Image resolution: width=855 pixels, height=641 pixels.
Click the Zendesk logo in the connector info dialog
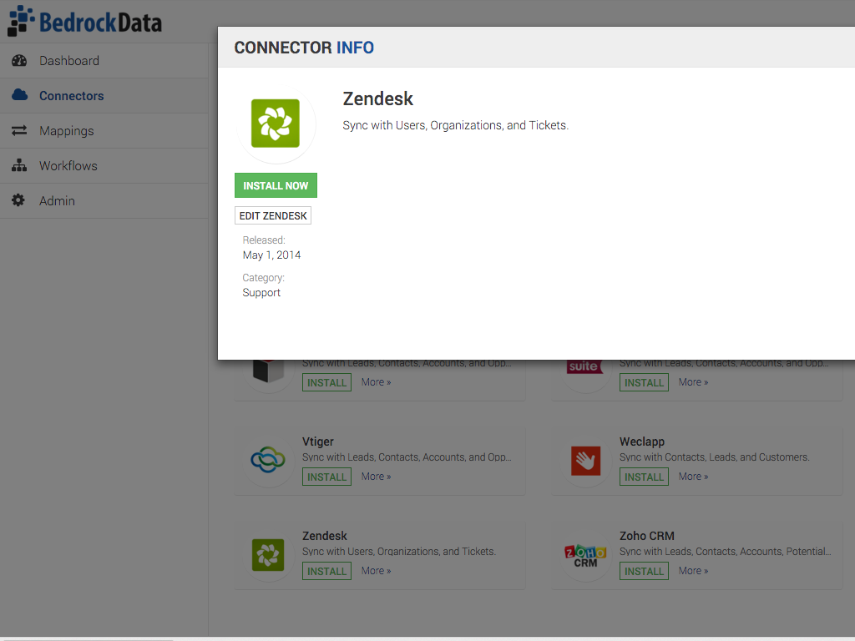pos(276,124)
